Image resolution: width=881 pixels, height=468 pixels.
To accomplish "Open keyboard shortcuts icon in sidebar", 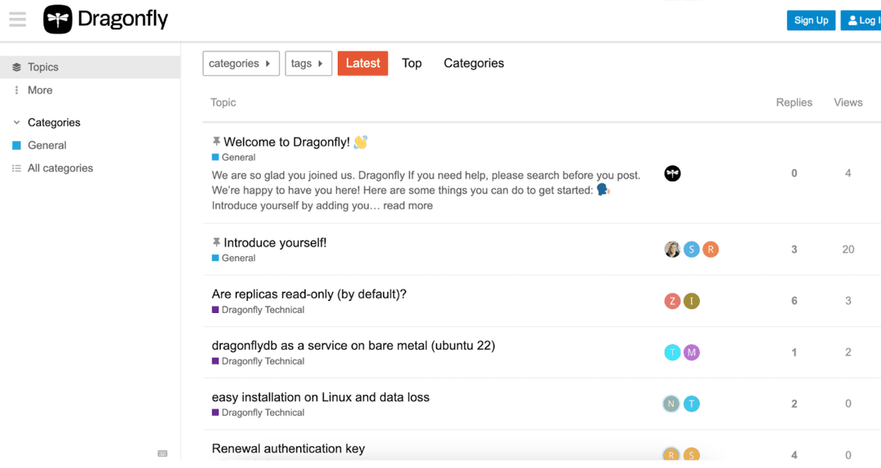I will click(162, 453).
